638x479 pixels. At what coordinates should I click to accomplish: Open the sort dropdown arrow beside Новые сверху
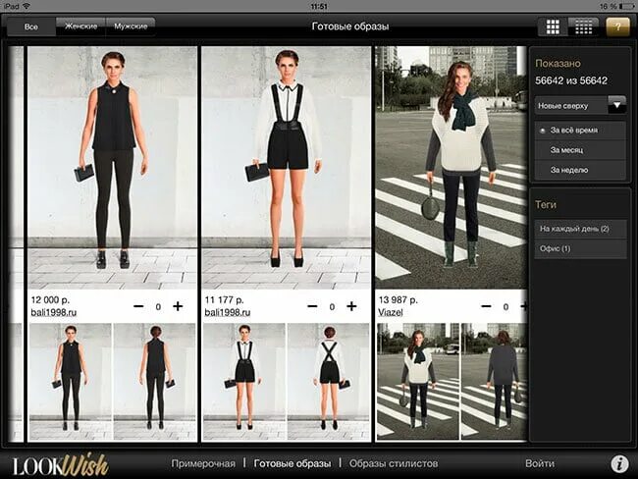coord(616,105)
